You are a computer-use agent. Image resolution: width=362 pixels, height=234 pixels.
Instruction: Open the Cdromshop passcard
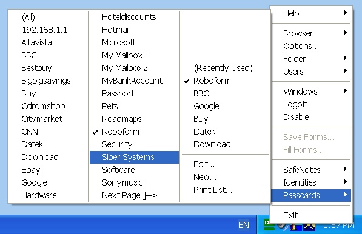48,106
